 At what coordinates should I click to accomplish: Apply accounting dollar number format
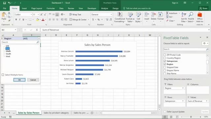(x=93, y=20)
